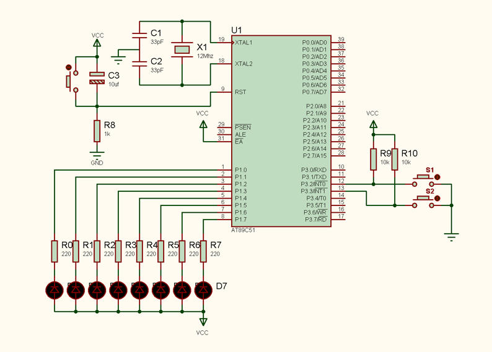Click the P3.3/INT1 pin label
Image resolution: width=492 pixels, height=352 pixels.
coord(314,191)
